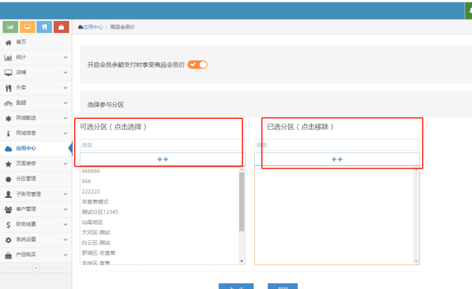472x289 pixels.
Task: Click the cloud icon in the breadcrumb
Action: tap(80, 27)
